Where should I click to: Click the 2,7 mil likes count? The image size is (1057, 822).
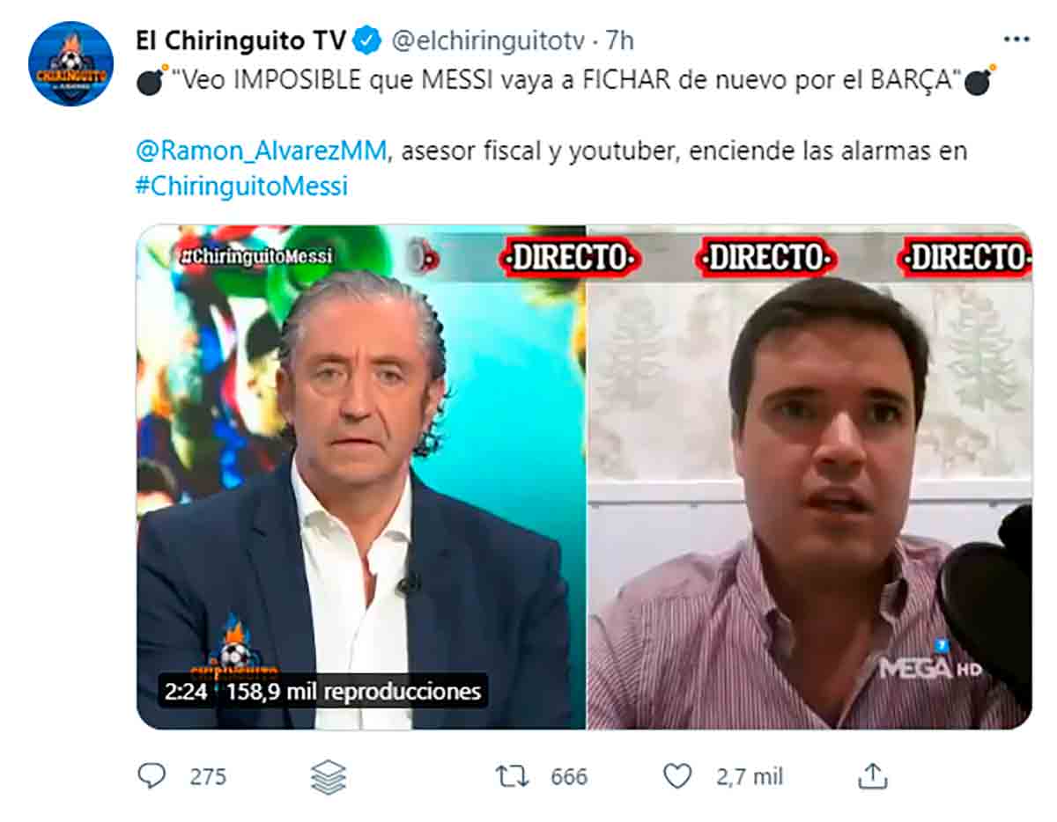click(750, 776)
